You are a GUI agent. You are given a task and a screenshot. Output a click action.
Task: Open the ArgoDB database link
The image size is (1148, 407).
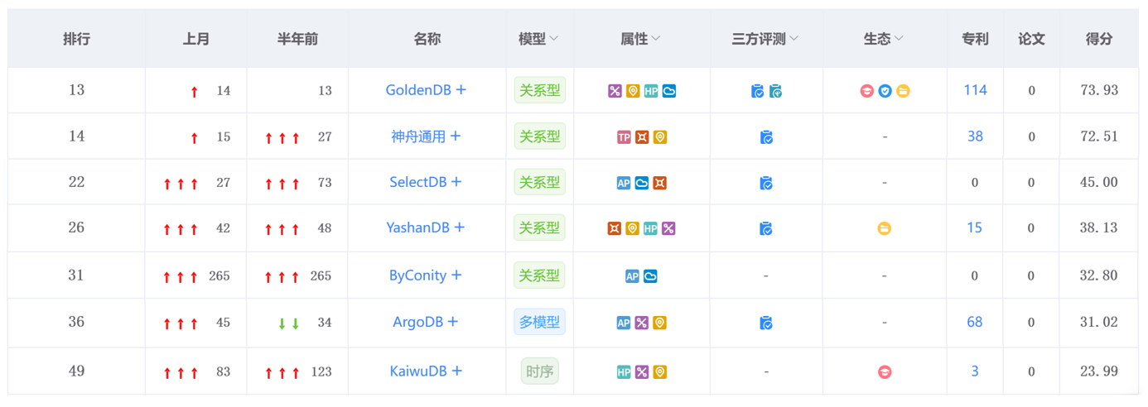pyautogui.click(x=418, y=322)
